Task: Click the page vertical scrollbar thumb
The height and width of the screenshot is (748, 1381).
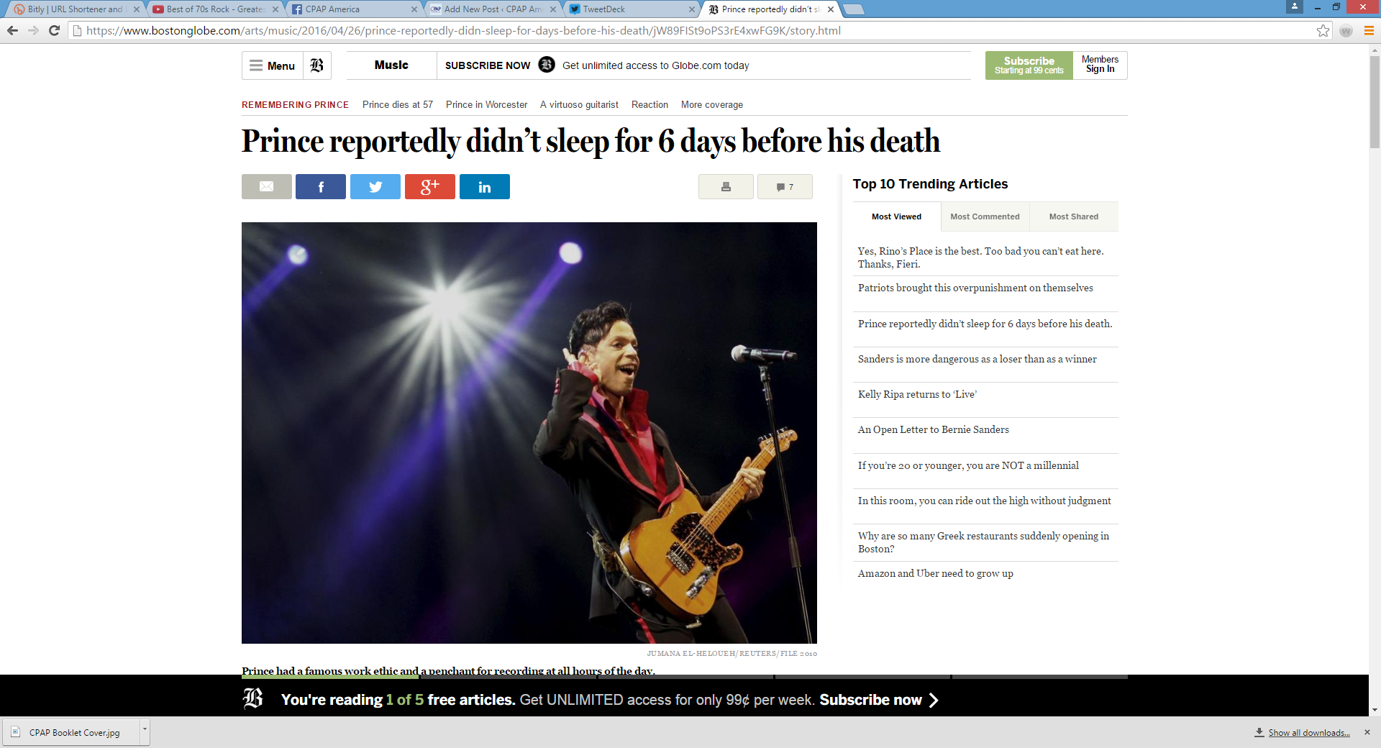Action: point(1375,101)
